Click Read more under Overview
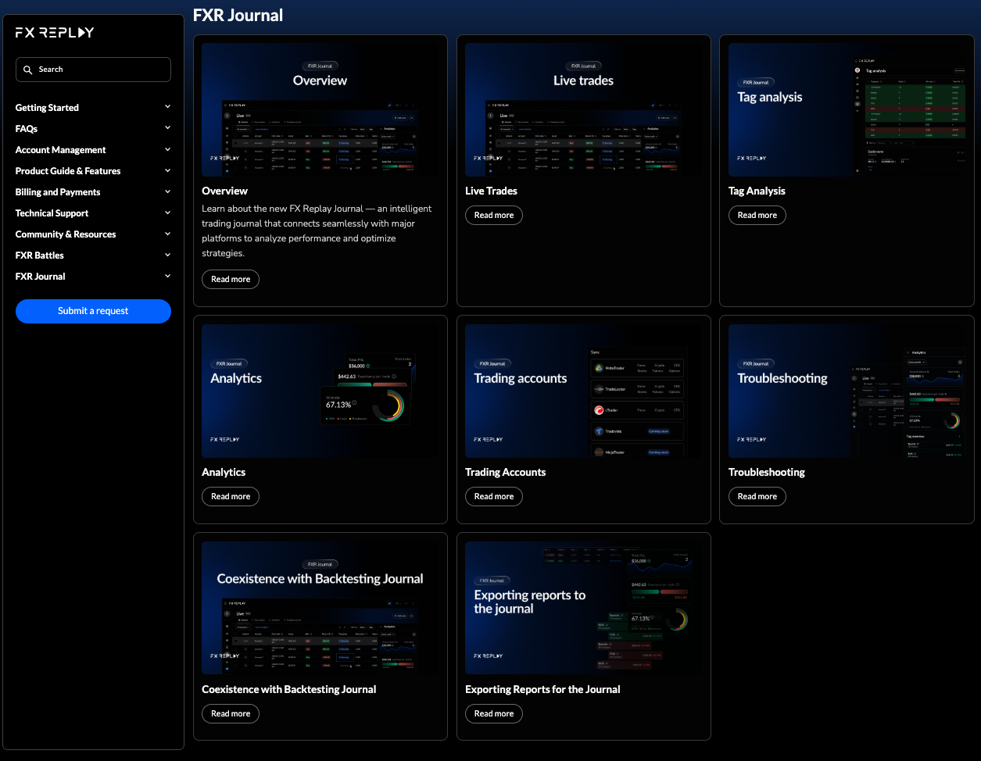Image resolution: width=981 pixels, height=761 pixels. click(x=231, y=279)
